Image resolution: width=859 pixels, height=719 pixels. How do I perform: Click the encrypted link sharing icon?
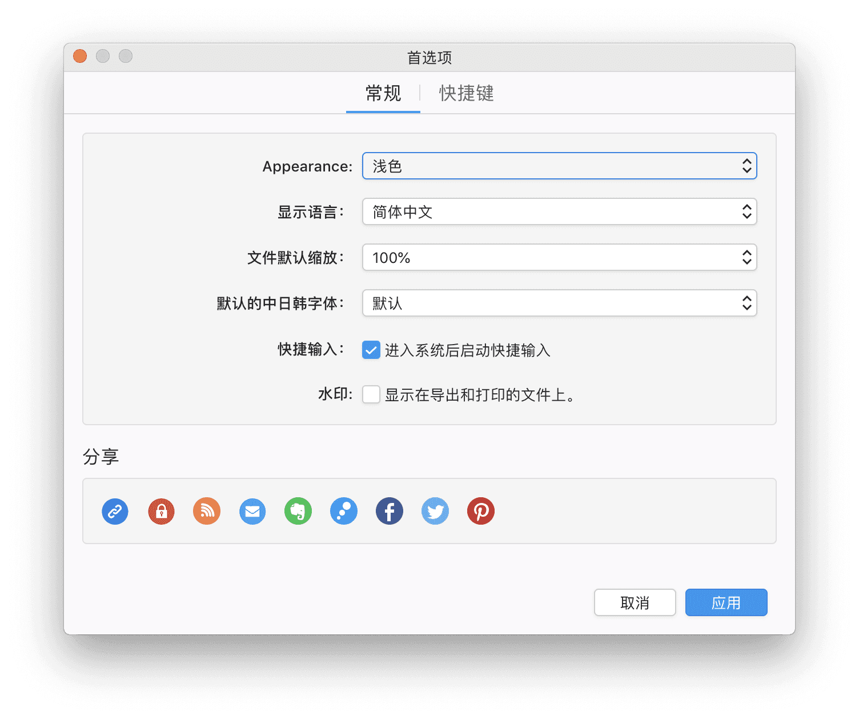pyautogui.click(x=160, y=511)
